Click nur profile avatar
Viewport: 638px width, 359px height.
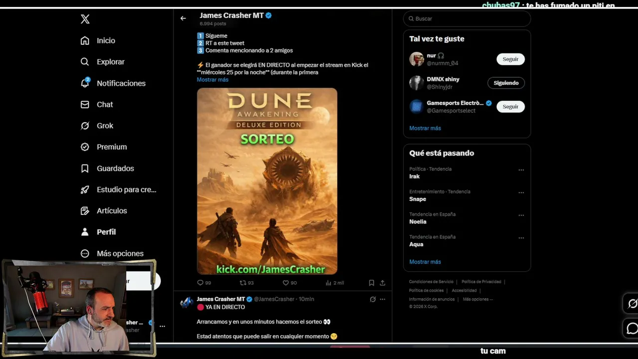pyautogui.click(x=417, y=59)
